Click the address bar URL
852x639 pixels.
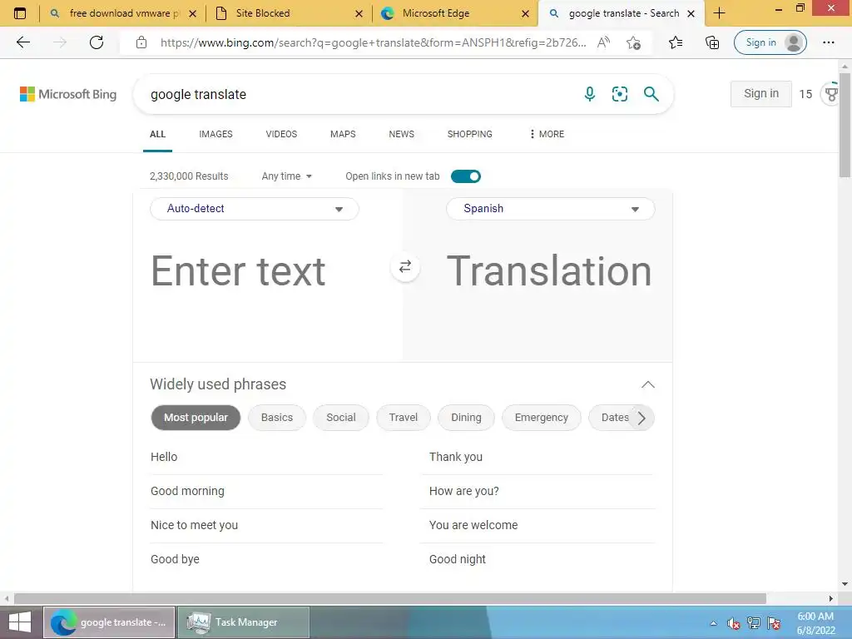[374, 42]
